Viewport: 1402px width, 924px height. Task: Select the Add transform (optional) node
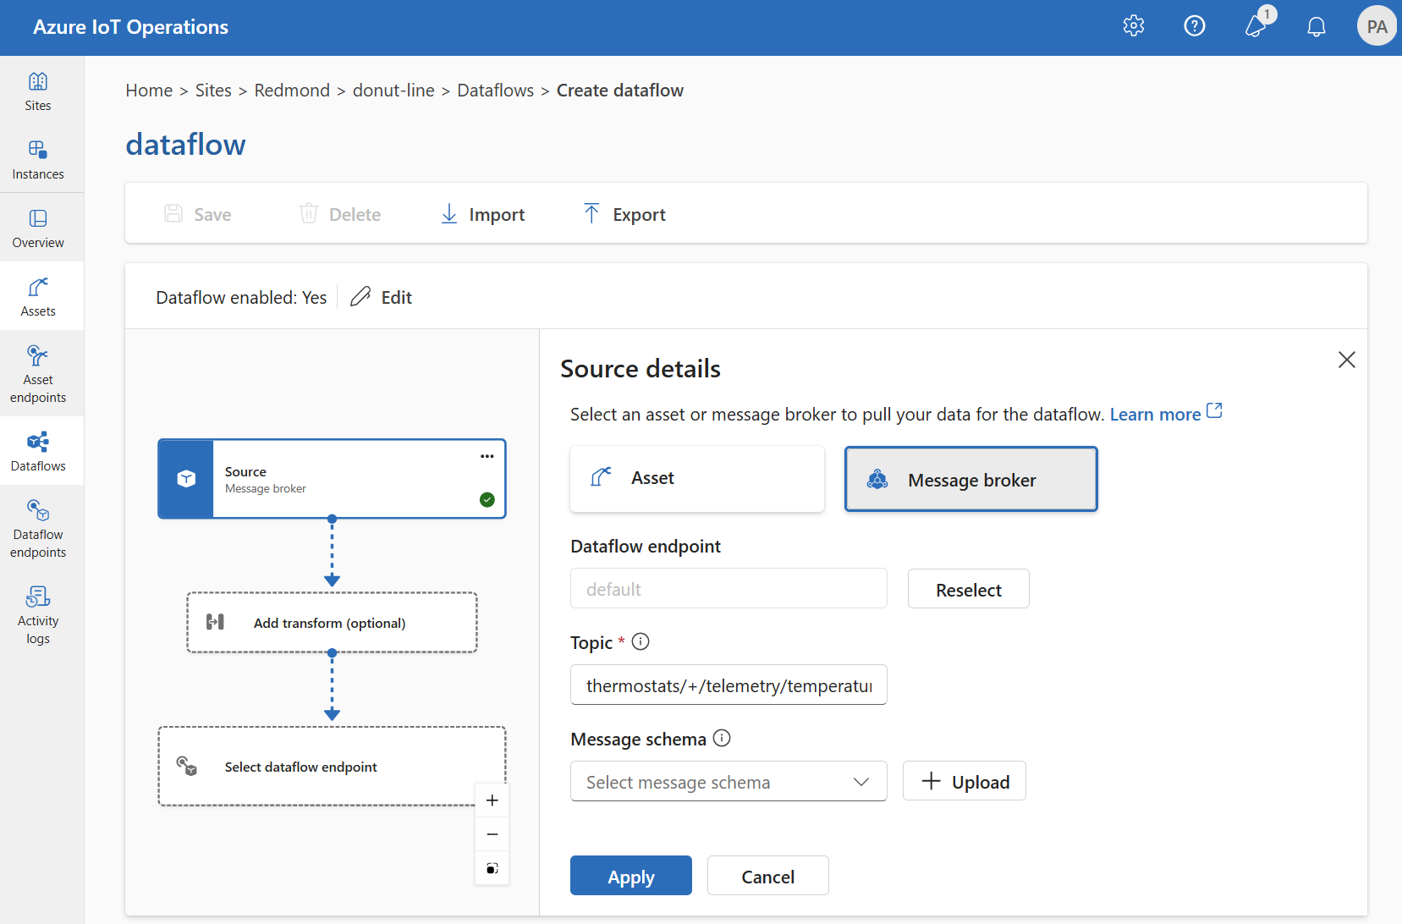pyautogui.click(x=332, y=622)
